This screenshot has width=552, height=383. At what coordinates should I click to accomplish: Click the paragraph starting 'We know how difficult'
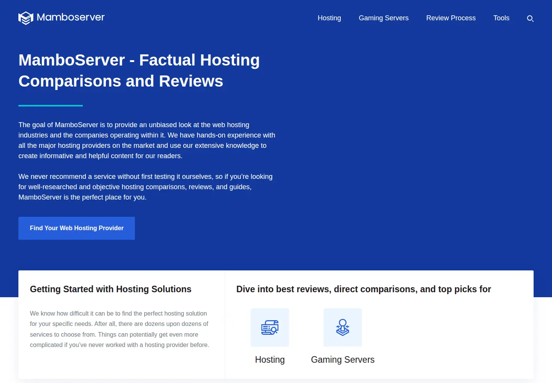point(120,329)
